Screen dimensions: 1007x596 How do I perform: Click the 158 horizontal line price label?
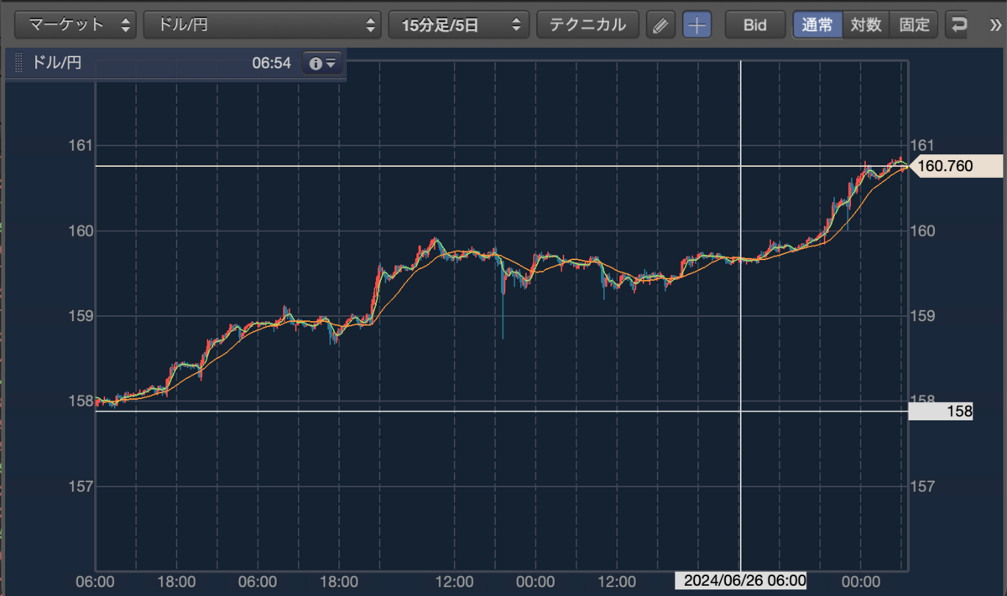941,412
